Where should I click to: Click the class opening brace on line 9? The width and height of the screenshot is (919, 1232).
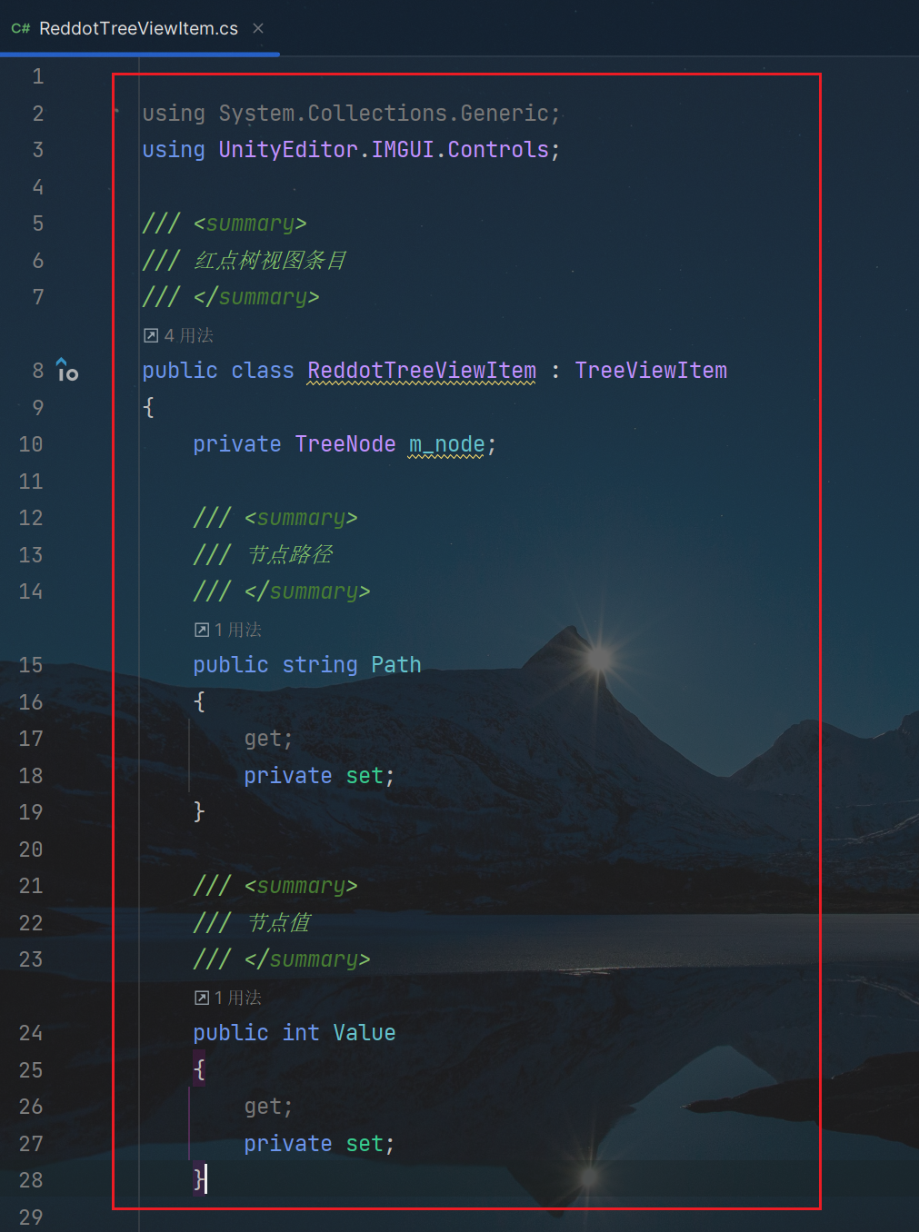148,408
